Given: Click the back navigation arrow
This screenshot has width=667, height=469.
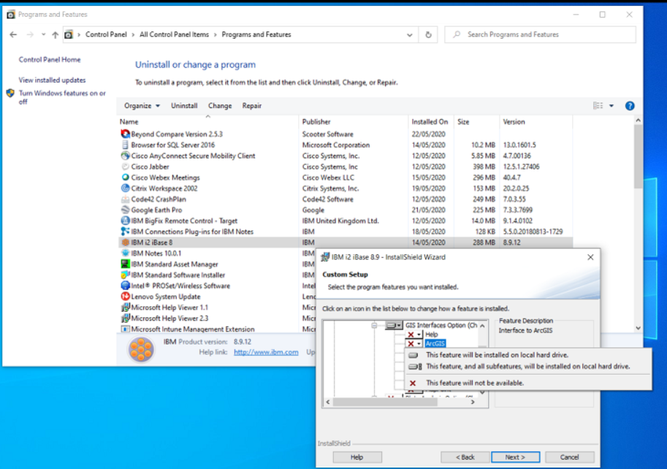Looking at the screenshot, I should click(x=13, y=34).
